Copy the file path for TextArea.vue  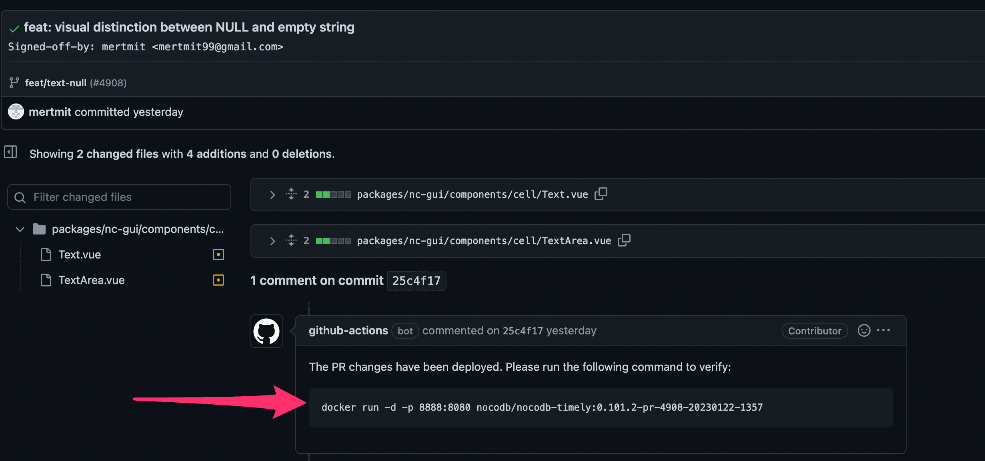coord(624,240)
